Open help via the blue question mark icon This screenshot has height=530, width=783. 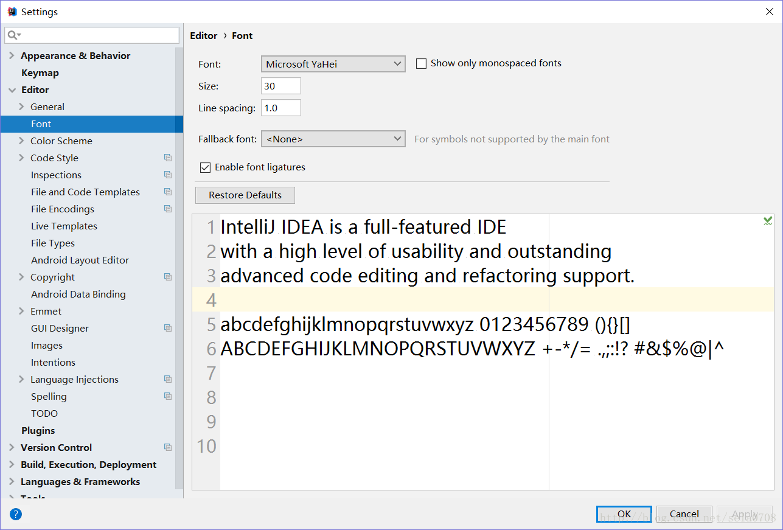pyautogui.click(x=16, y=514)
